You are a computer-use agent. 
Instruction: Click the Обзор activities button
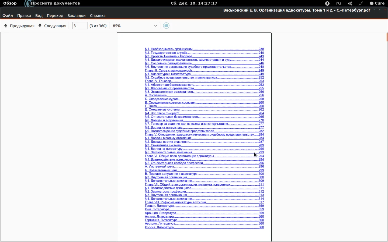click(10, 3)
